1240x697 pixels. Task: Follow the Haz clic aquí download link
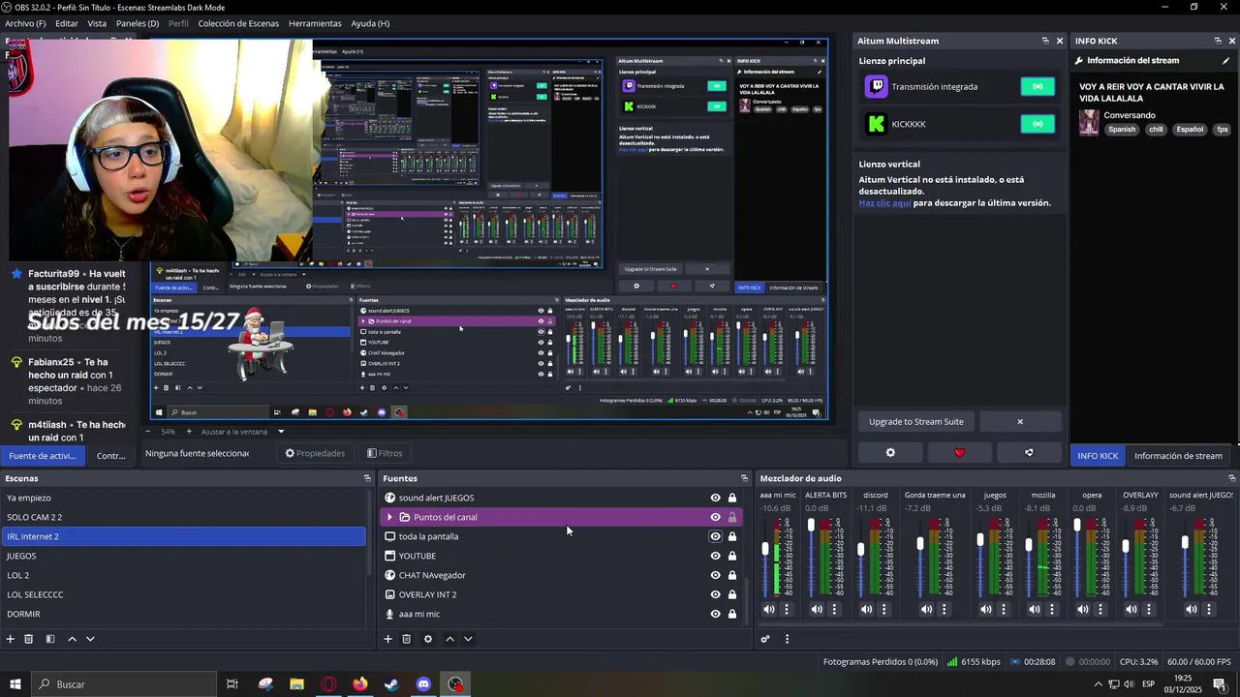tap(884, 203)
